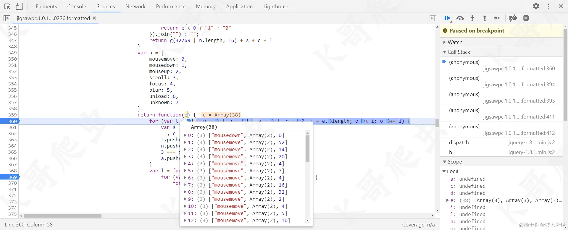Viewport: 568px width, 230px height.
Task: Hide the debugger sidebar
Action: tap(433, 18)
